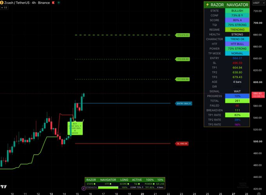Click the 700.00 price axis label
This screenshot has height=195, width=266.
(x=257, y=23)
